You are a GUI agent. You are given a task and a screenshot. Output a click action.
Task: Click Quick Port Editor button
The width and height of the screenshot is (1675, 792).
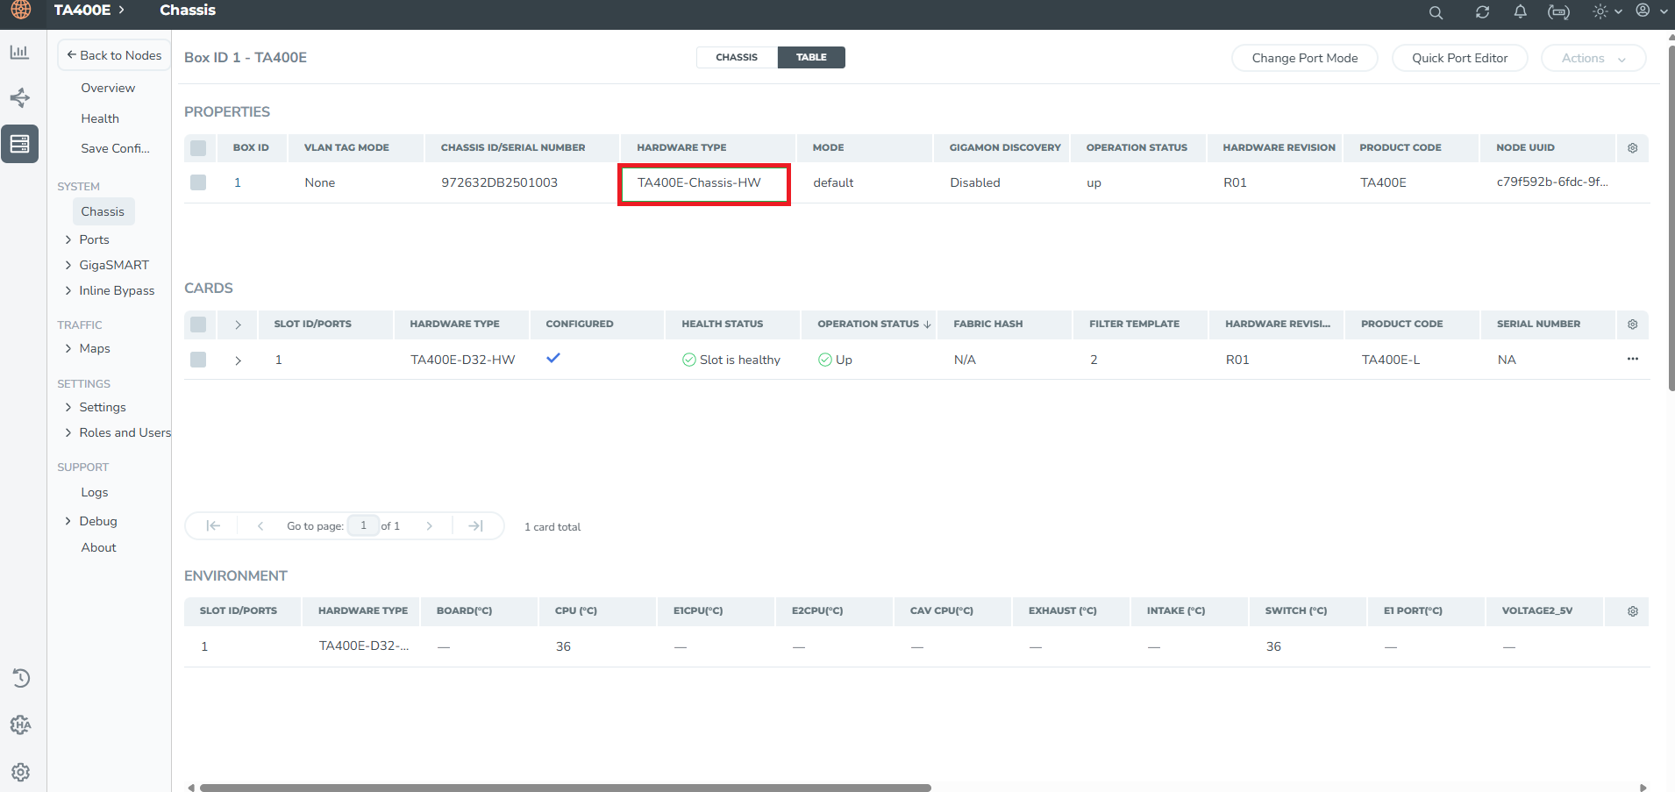click(x=1459, y=58)
